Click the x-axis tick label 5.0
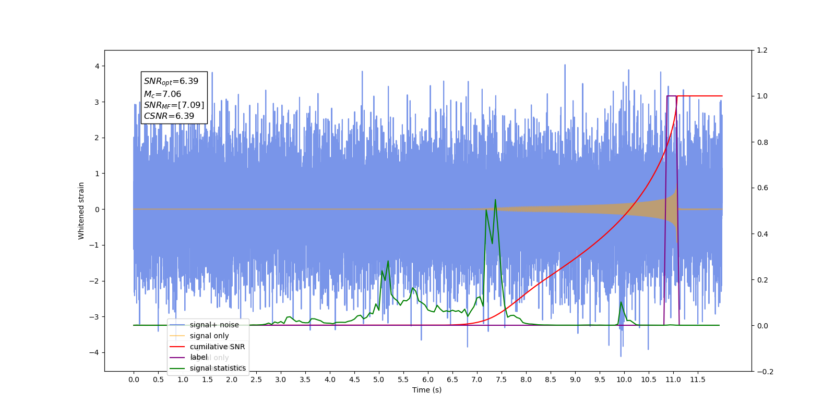Viewport: 835px width, 417px height. pyautogui.click(x=379, y=379)
